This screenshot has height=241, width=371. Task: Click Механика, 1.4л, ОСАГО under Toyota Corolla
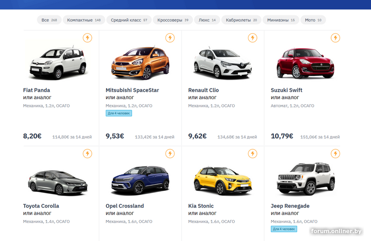[x=46, y=222]
